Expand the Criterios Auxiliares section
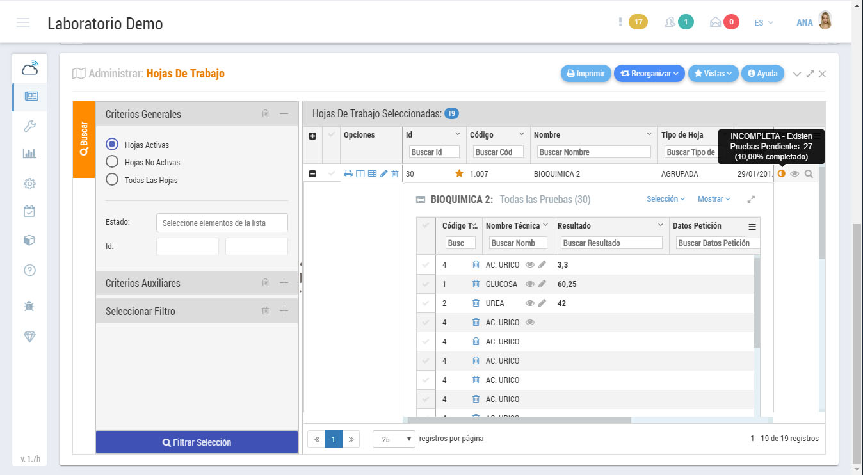 click(x=284, y=283)
